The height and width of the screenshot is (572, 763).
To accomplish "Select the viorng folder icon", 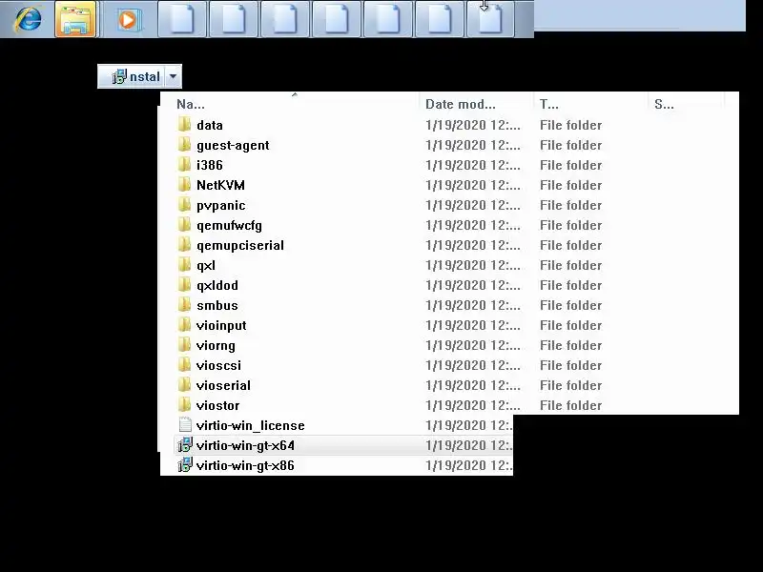I will 184,345.
